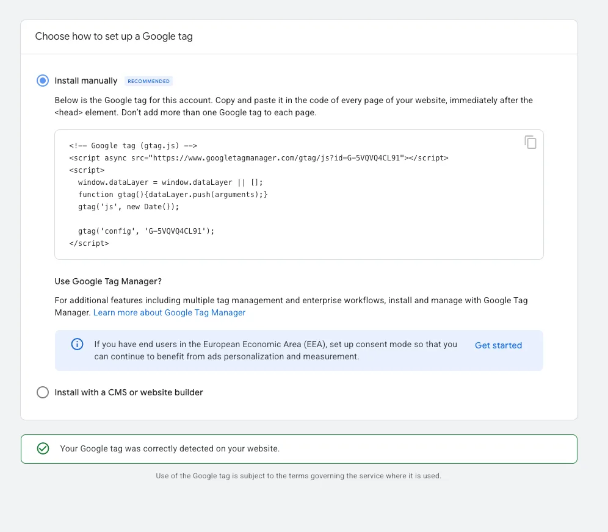
Task: Click Get started for consent mode
Action: point(498,345)
